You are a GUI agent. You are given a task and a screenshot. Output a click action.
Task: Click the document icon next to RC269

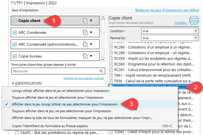coord(111,53)
